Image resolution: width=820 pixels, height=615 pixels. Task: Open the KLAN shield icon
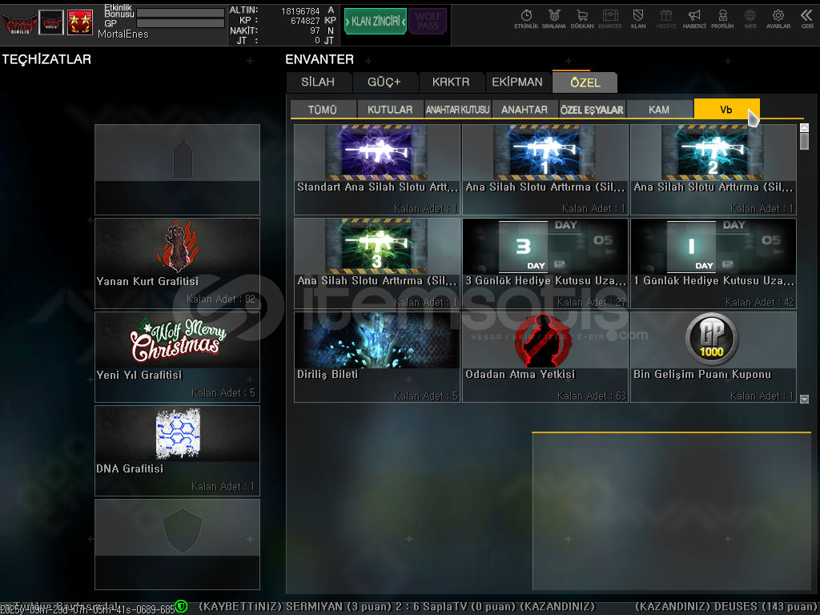638,19
